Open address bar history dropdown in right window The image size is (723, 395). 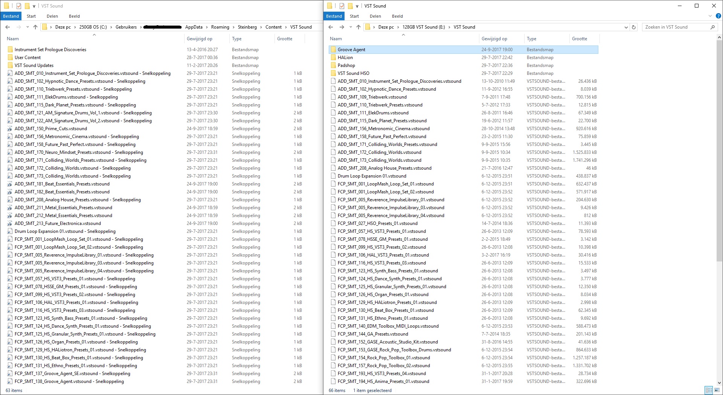tap(626, 27)
